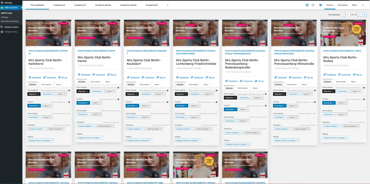Viewport: 370px width, 184px height.
Task: Open GREYD.SUITE in the sidebar
Action: coord(11,8)
